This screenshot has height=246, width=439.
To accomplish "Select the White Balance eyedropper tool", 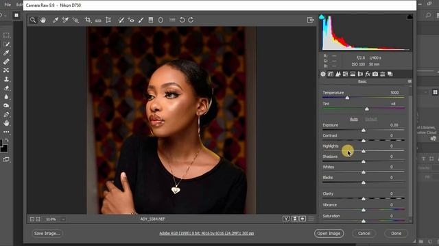I will 56,20.
